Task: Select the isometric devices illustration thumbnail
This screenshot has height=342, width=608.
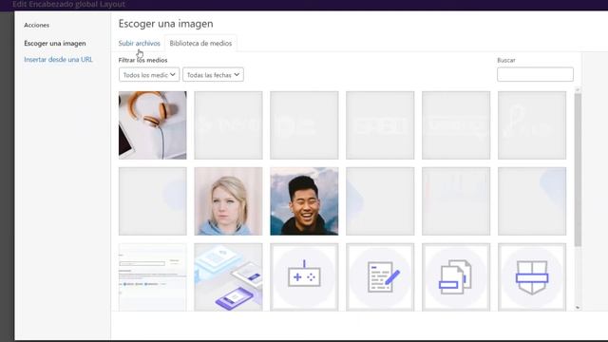Action: (x=228, y=276)
